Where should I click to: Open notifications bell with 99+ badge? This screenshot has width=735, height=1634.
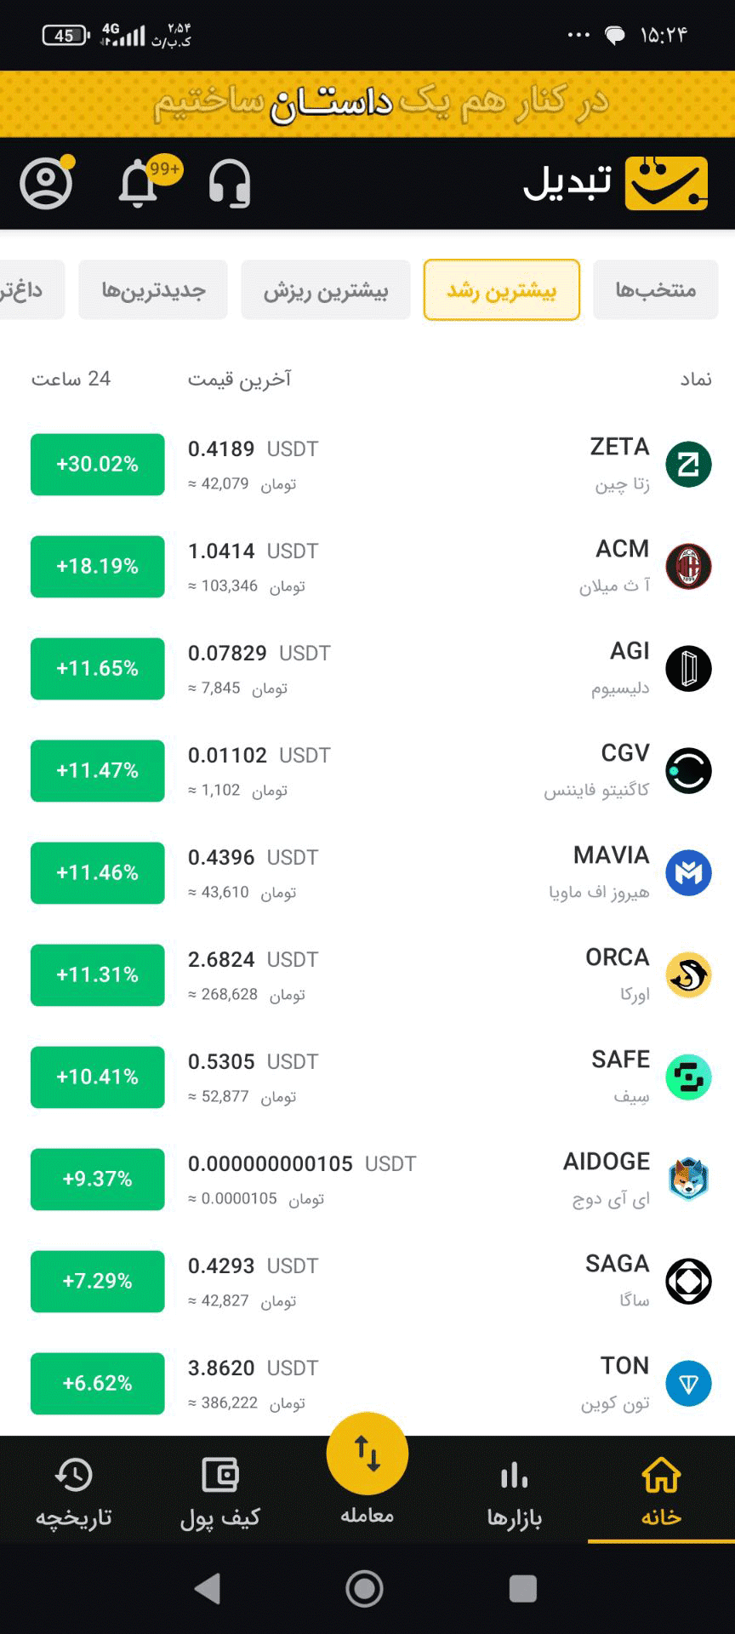[x=139, y=183]
